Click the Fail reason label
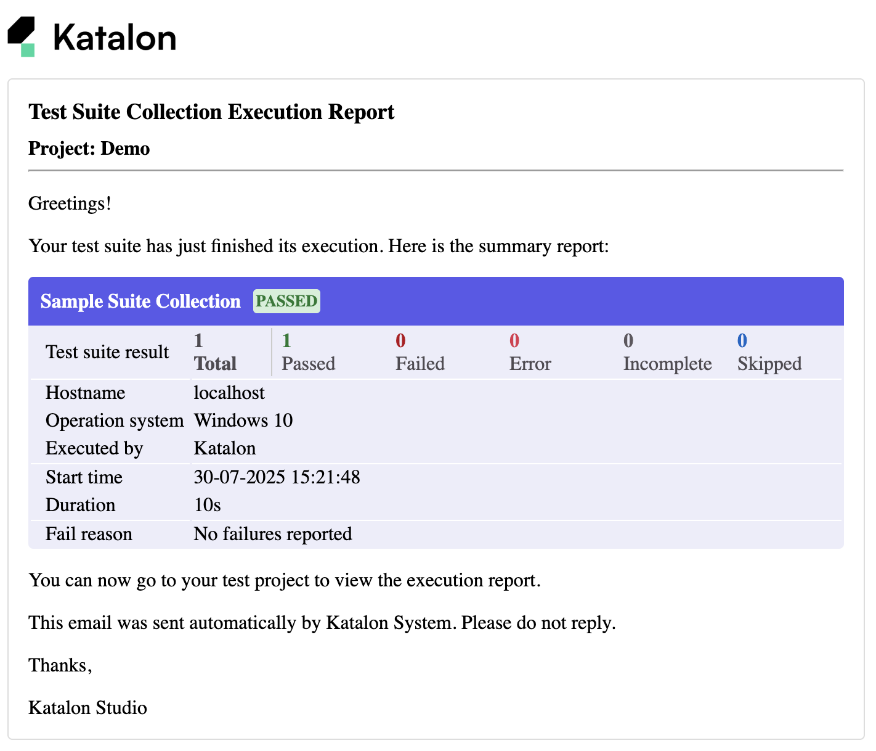 (89, 534)
